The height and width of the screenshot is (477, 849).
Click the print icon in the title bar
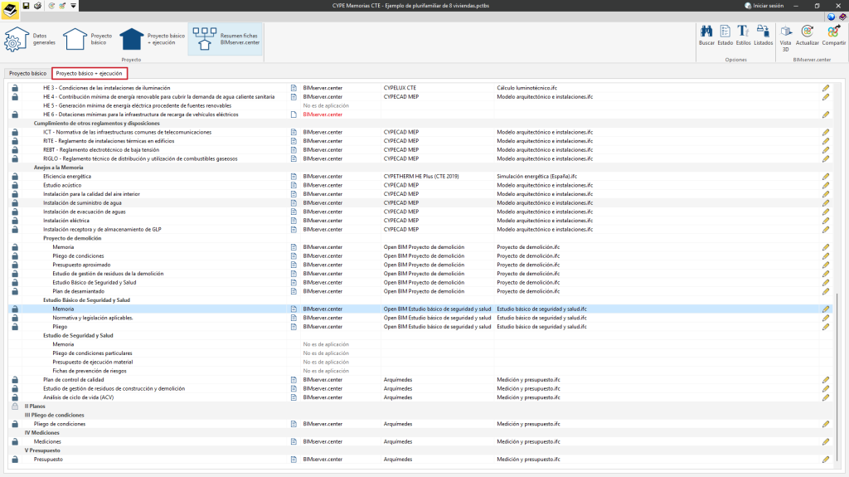[x=37, y=6]
